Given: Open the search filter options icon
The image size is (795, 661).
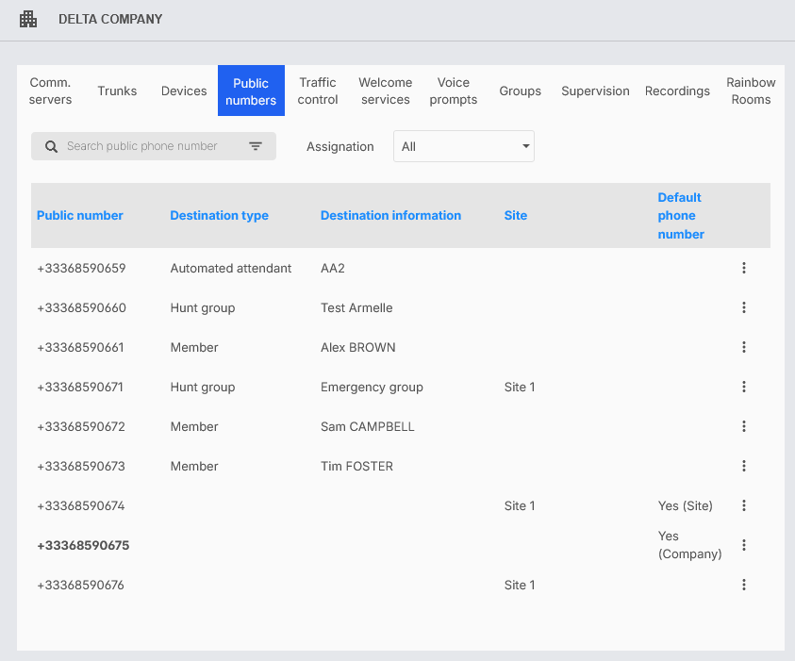Looking at the screenshot, I should [x=256, y=146].
